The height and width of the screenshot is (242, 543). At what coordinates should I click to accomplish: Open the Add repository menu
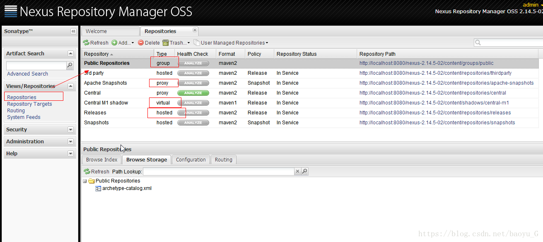[123, 43]
